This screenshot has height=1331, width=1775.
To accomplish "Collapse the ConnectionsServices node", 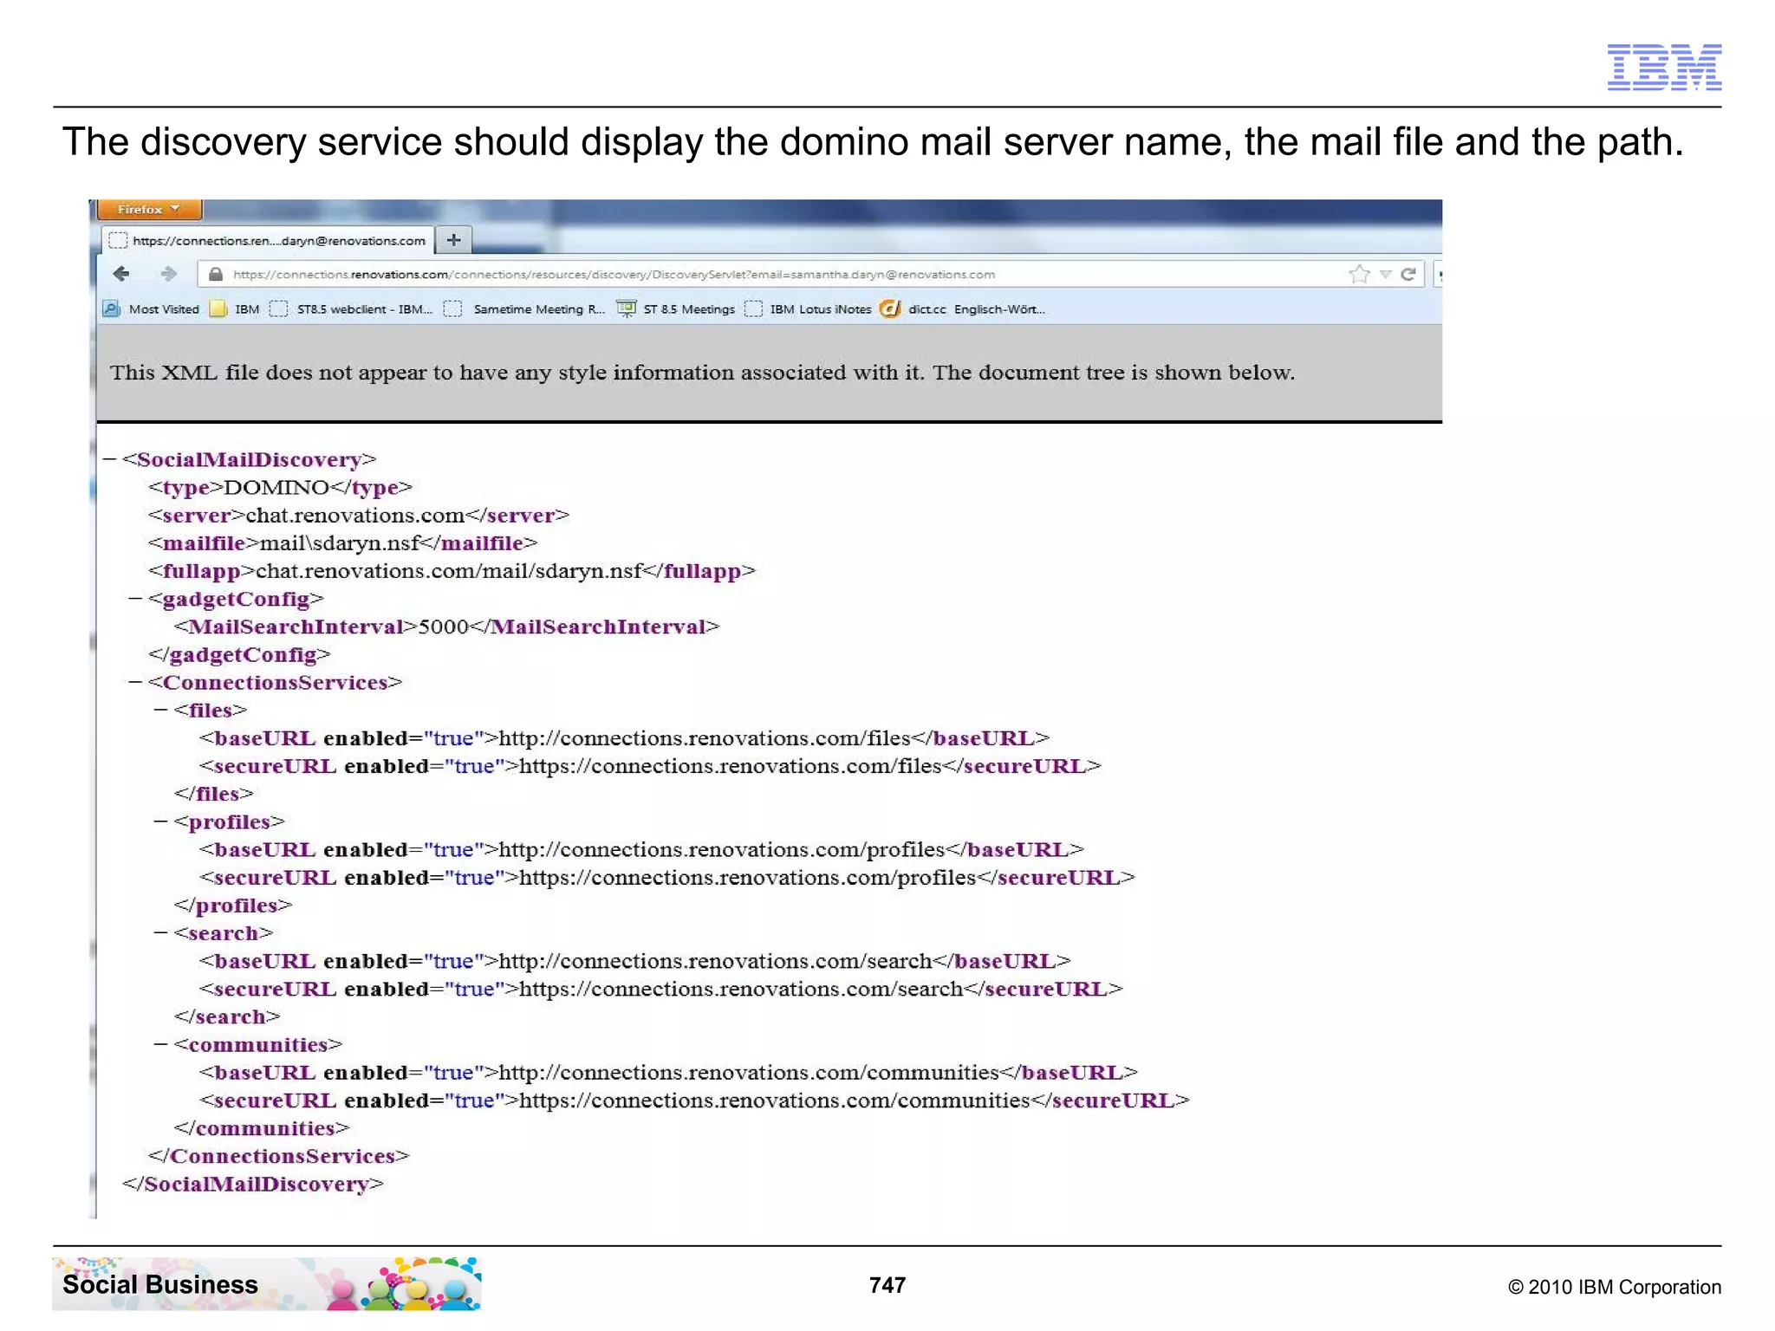I will click(135, 682).
